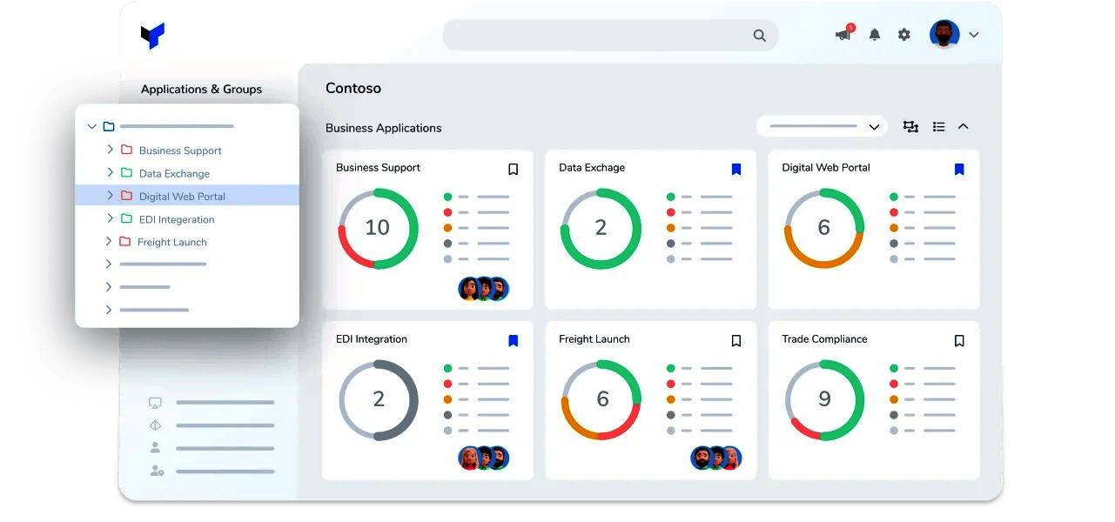Expand Data Exchange tree node
The height and width of the screenshot is (522, 1115).
110,173
